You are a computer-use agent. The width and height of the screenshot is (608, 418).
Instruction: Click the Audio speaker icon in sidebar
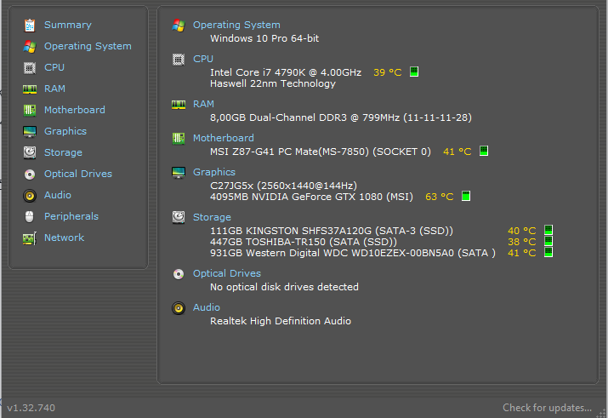coord(30,196)
